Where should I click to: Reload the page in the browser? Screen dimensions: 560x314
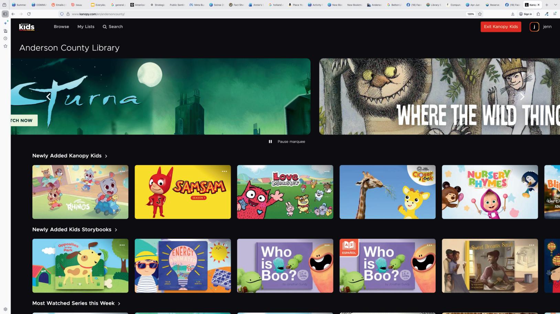29,14
